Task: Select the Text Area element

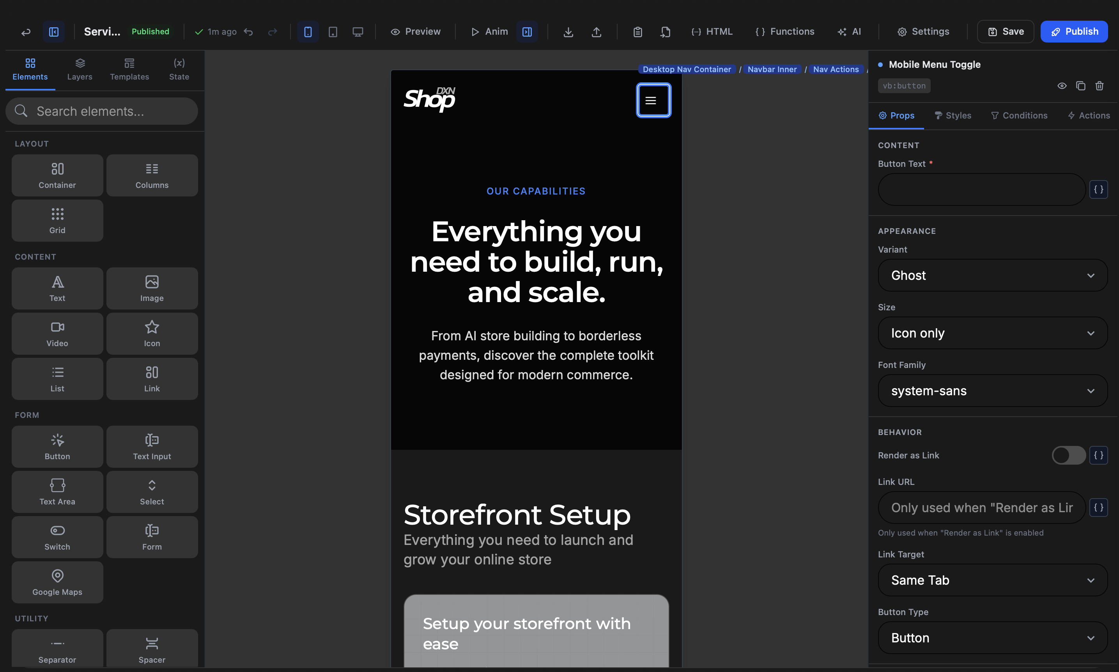Action: tap(58, 492)
